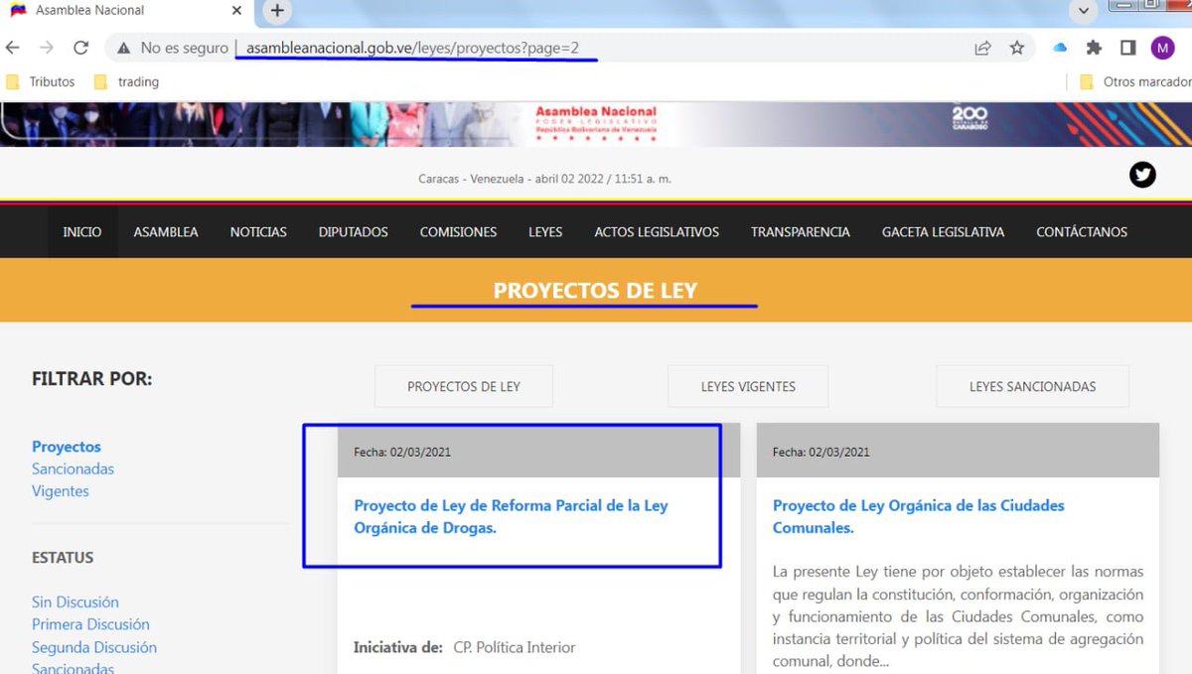Toggle the browser side panel icon
Viewport: 1192px width, 674px height.
(x=1128, y=48)
